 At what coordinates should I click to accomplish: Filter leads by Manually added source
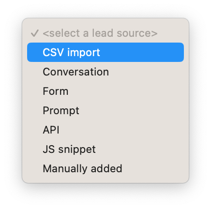pyautogui.click(x=105, y=168)
